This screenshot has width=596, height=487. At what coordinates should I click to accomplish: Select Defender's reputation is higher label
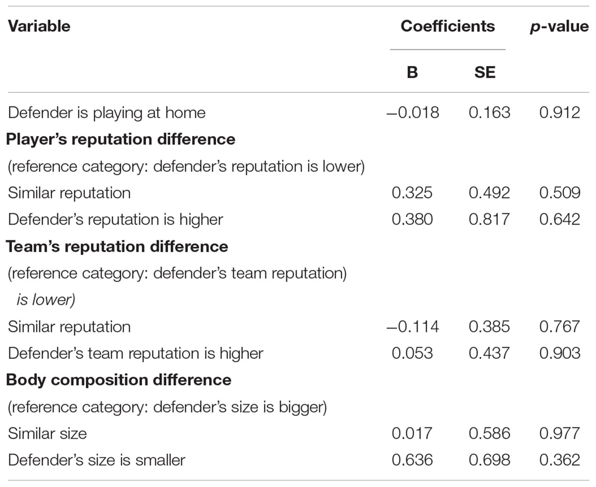pyautogui.click(x=115, y=219)
